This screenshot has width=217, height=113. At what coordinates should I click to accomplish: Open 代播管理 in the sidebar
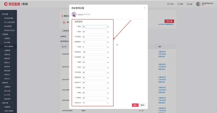tap(7, 107)
